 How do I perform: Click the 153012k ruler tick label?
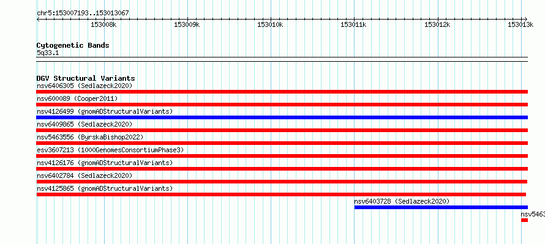[437, 24]
